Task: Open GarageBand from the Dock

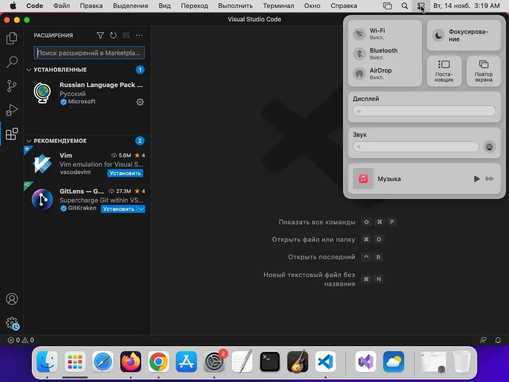Action: click(x=298, y=362)
